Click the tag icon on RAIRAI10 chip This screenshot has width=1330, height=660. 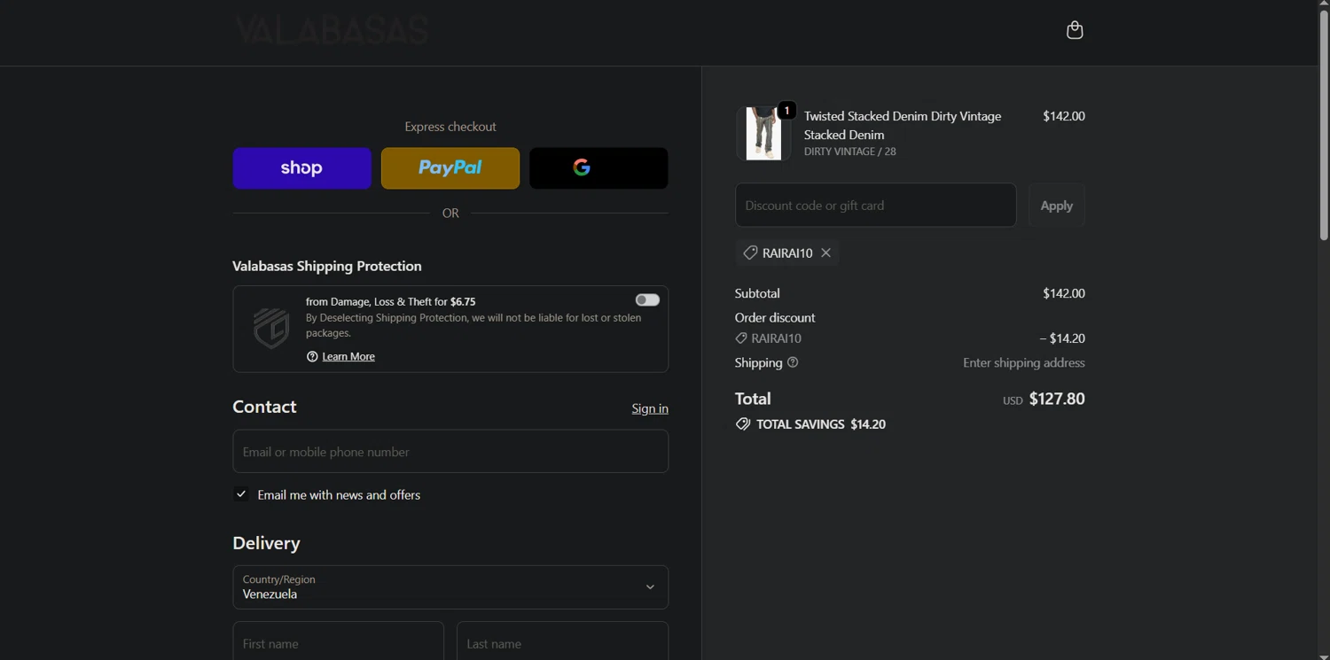point(750,253)
